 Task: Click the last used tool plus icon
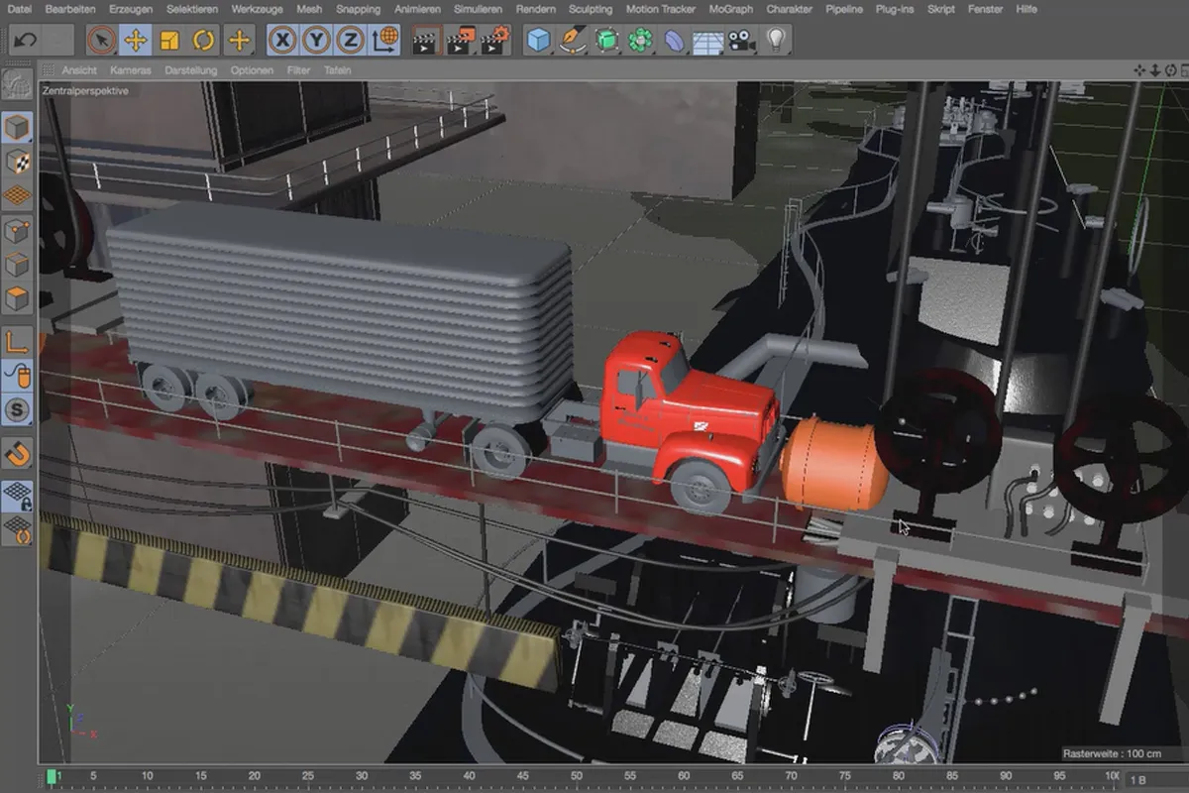(x=239, y=41)
